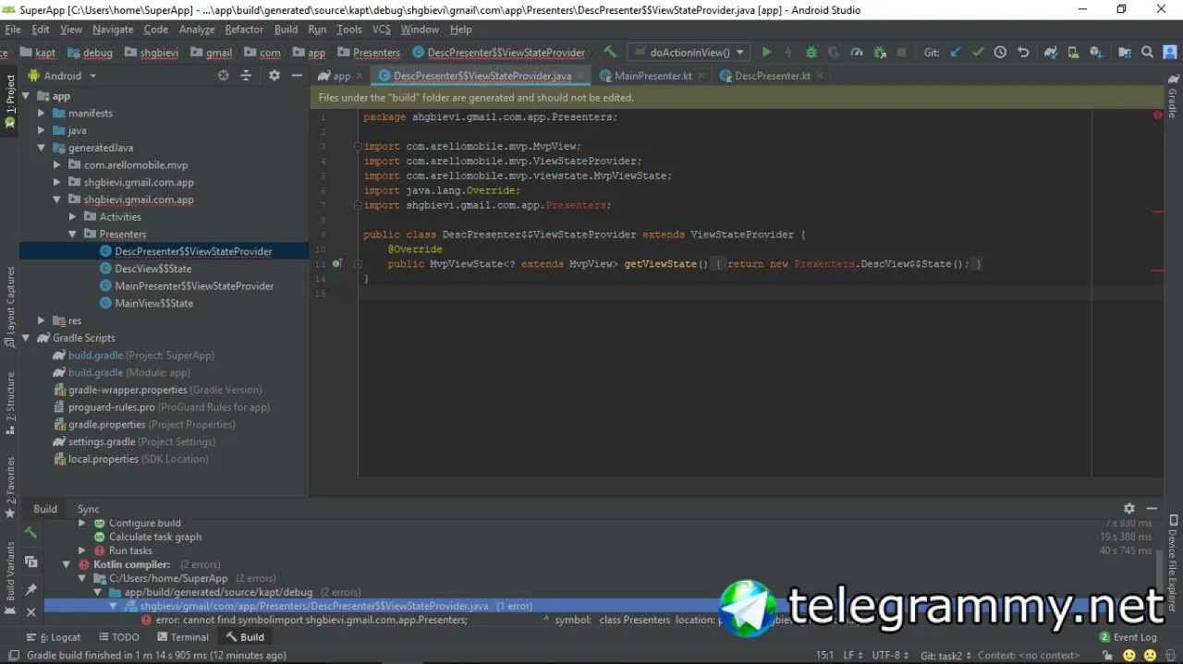Click the Search Everywhere magnifier icon
This screenshot has width=1183, height=664.
coord(1147,53)
